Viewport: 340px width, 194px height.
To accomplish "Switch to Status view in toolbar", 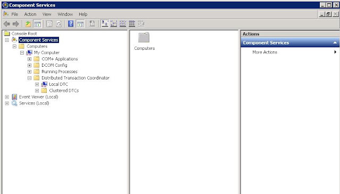I will coord(141,24).
